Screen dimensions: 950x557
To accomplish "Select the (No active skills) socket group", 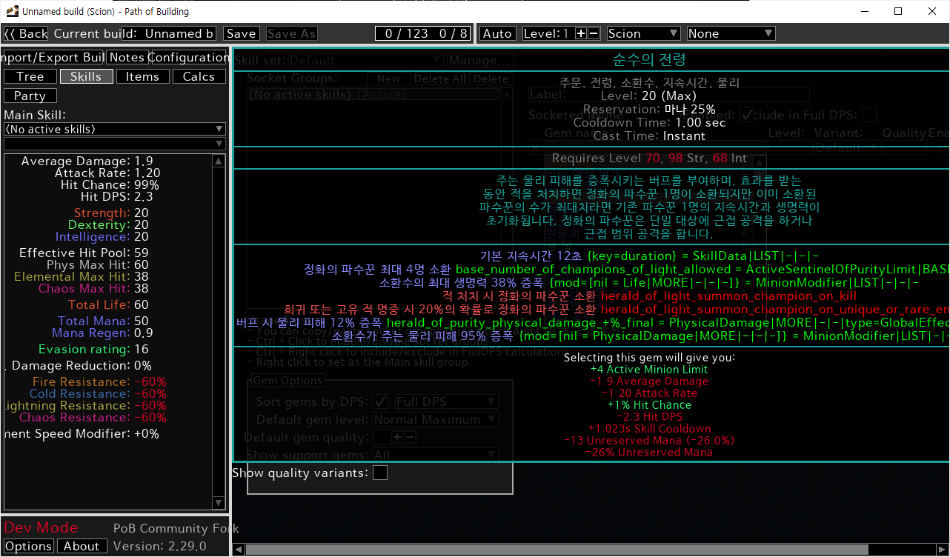I will (374, 94).
